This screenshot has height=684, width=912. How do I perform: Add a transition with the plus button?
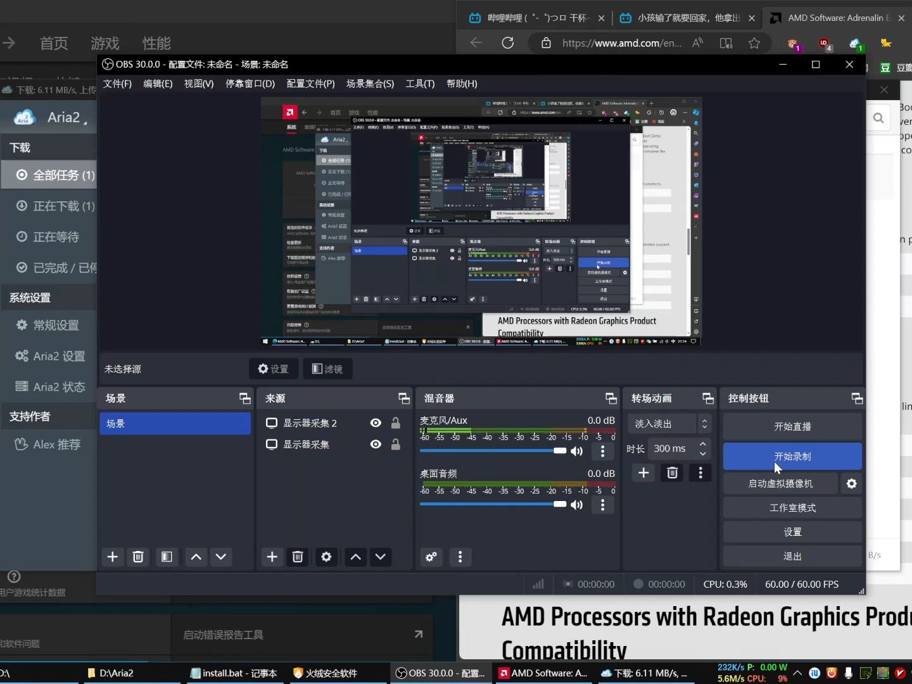click(x=643, y=472)
